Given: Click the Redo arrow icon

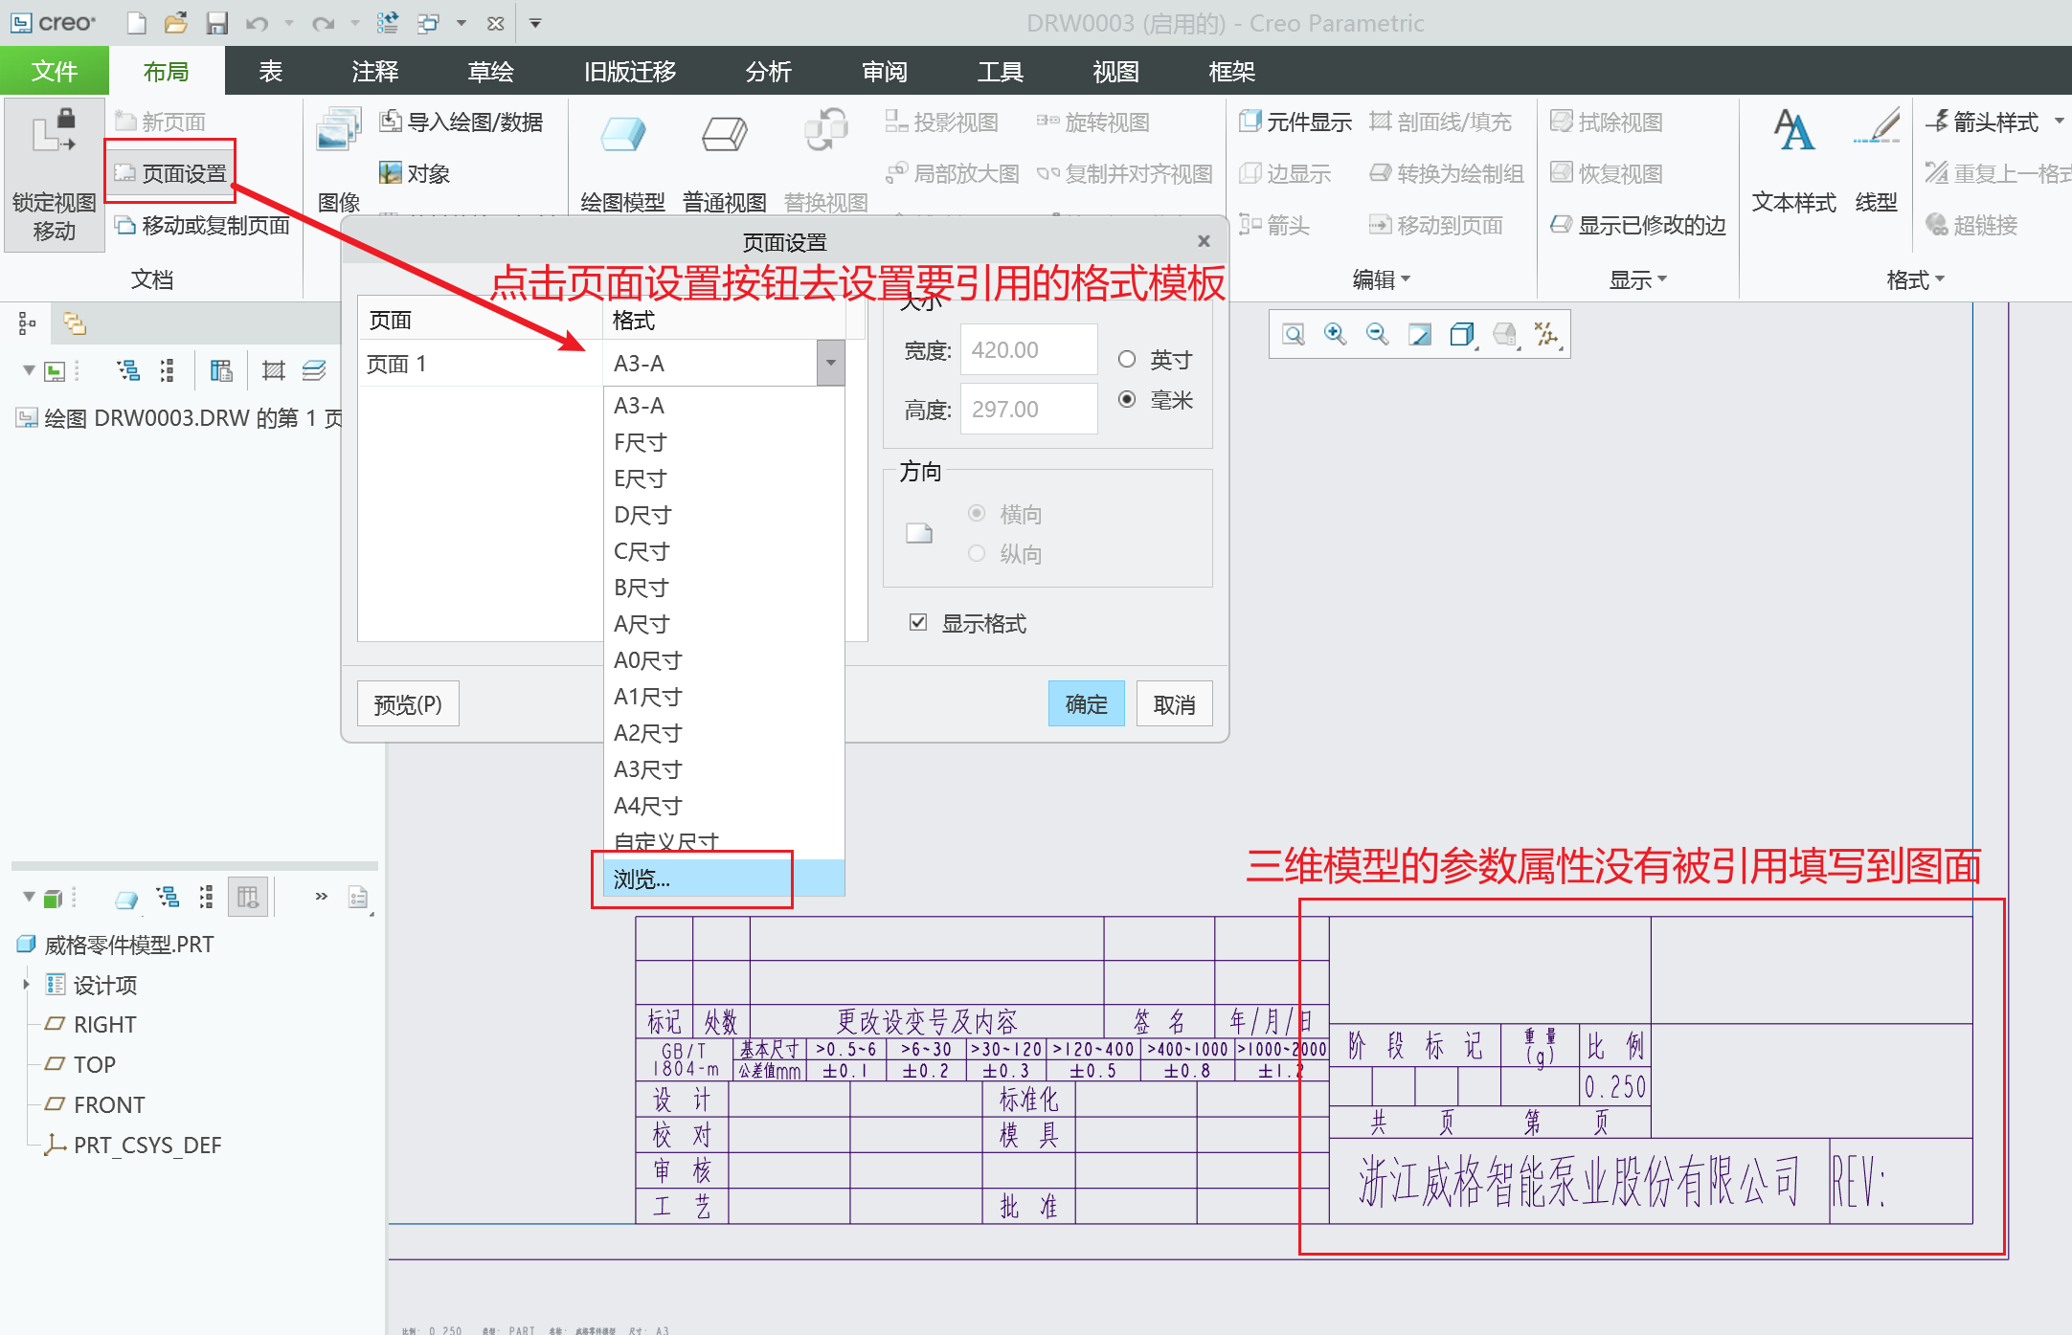Looking at the screenshot, I should (x=323, y=23).
